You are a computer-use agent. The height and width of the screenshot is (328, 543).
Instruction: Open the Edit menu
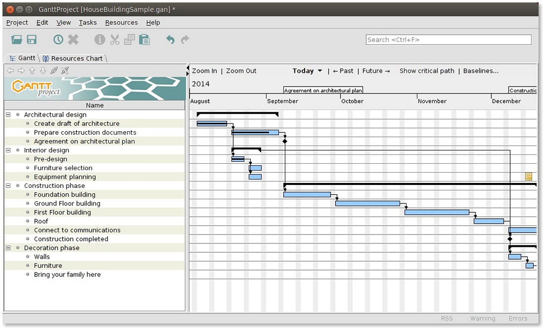42,23
